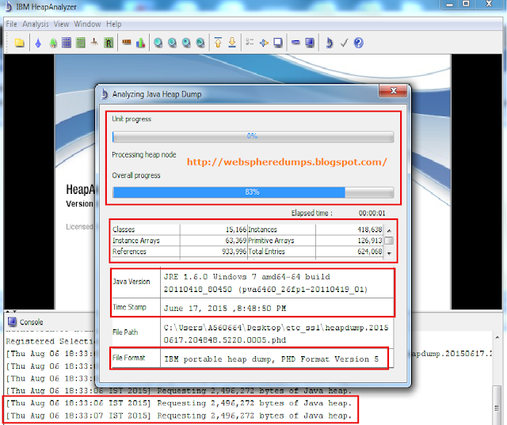Maximize the IBM HeapAnalyzer window

[466, 4]
